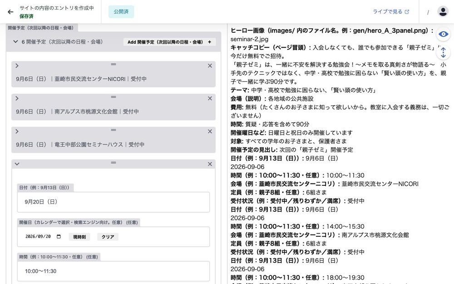Image resolution: width=454 pixels, height=284 pixels.
Task: Open calendar picker icon in 開催日 field
Action: pyautogui.click(x=59, y=236)
